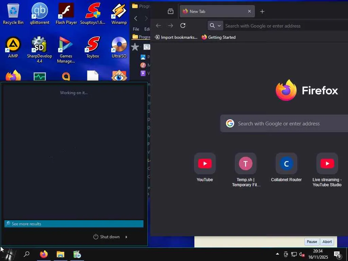Image resolution: width=348 pixels, height=261 pixels.
Task: Go forward with Firefox forward arrow
Action: 171,26
